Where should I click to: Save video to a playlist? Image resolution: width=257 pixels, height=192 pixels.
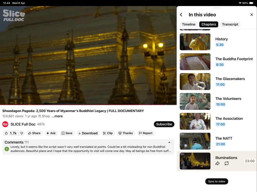67,133
